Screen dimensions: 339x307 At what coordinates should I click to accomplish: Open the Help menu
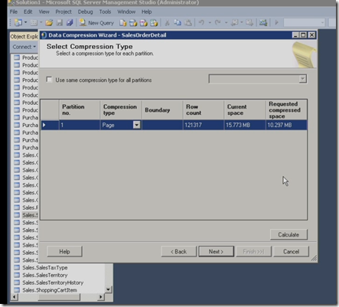pyautogui.click(x=147, y=11)
